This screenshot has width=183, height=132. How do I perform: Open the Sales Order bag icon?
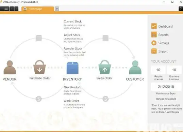(105, 67)
